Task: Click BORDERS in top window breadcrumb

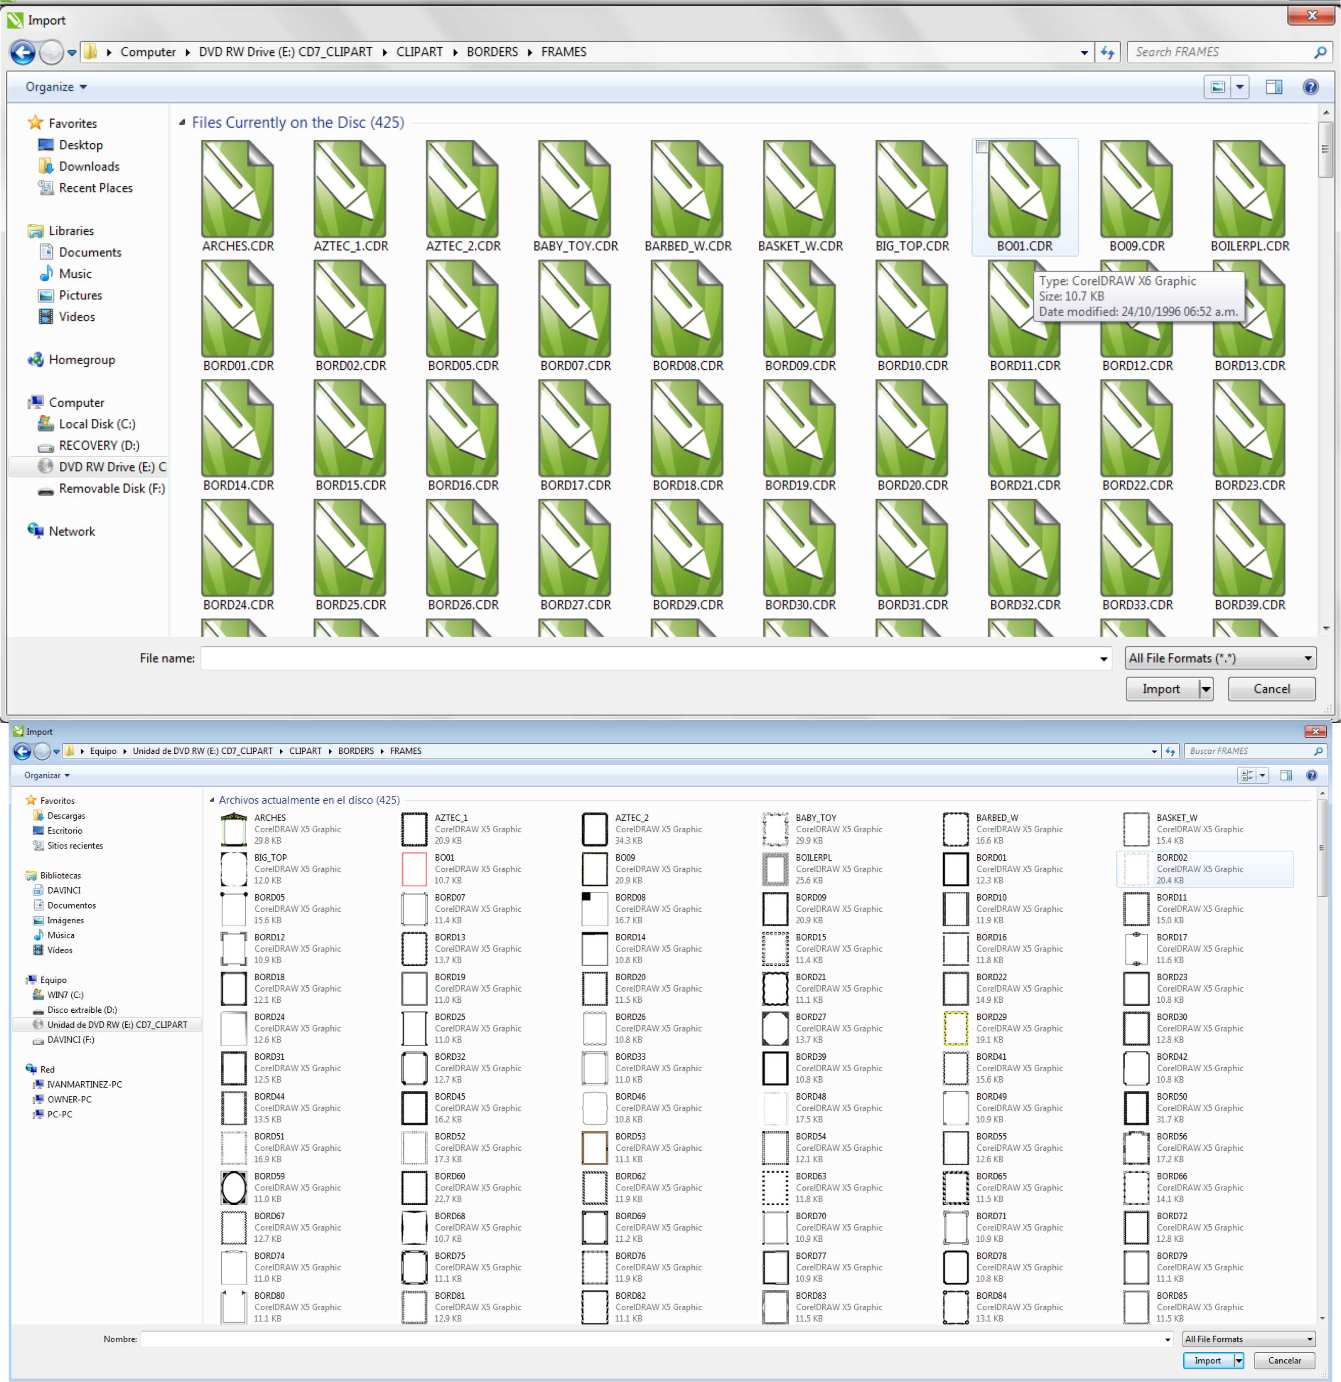Action: click(x=492, y=52)
